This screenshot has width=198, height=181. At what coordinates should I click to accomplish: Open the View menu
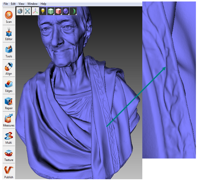pos(22,4)
